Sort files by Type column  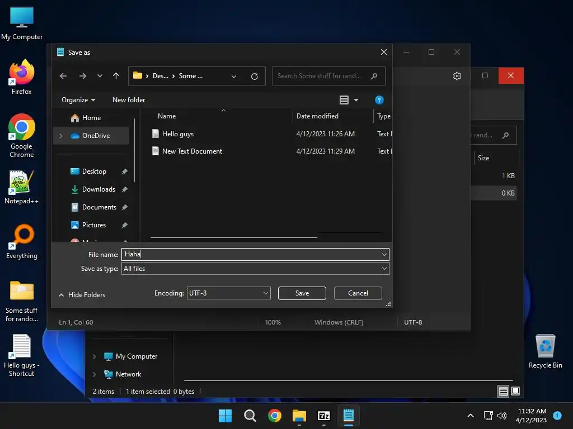click(383, 116)
